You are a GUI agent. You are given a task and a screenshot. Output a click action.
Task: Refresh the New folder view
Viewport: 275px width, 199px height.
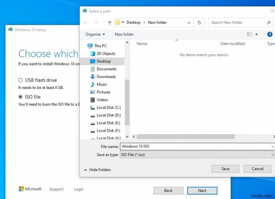tap(199, 22)
